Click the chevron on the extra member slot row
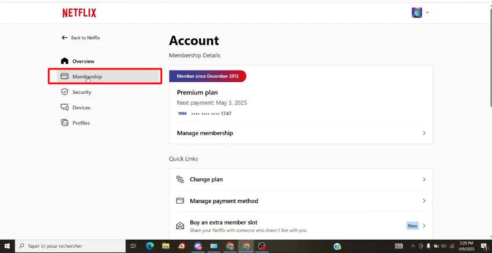 pyautogui.click(x=424, y=226)
